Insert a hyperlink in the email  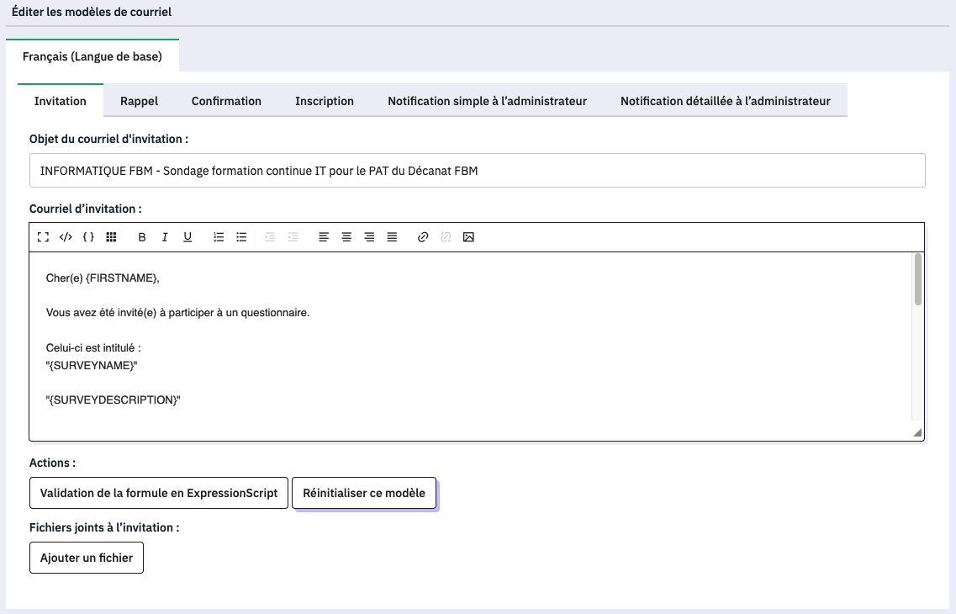coord(423,237)
